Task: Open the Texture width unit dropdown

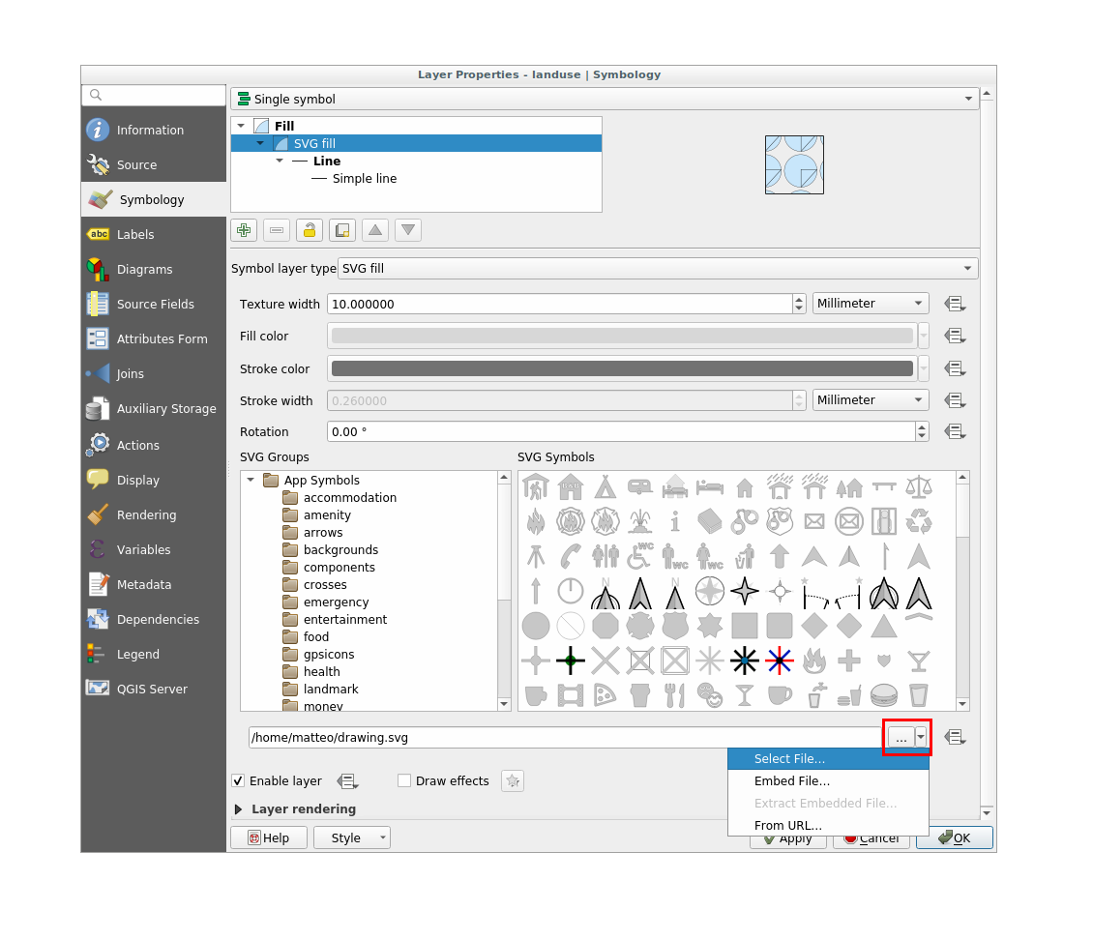Action: point(870,304)
